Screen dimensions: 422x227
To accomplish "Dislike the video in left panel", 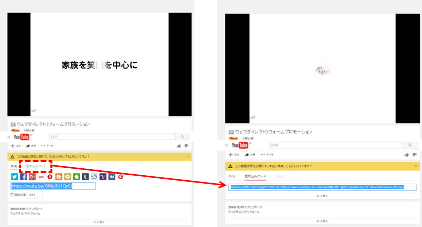I will [x=186, y=146].
